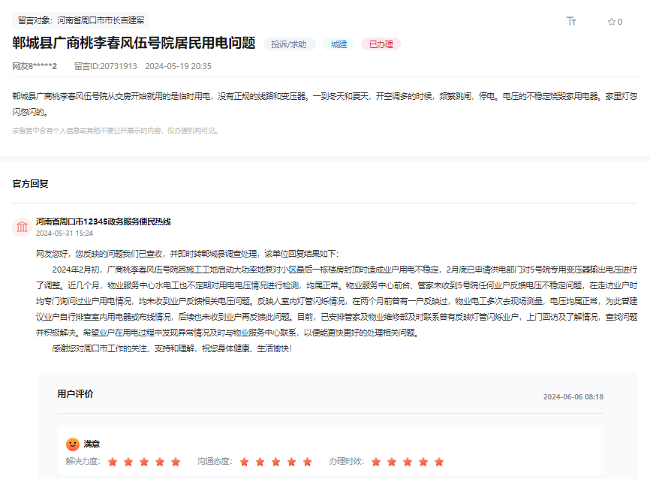650x479 pixels.
Task: Click the fifth star of 沟通态度
Action: coord(308,462)
